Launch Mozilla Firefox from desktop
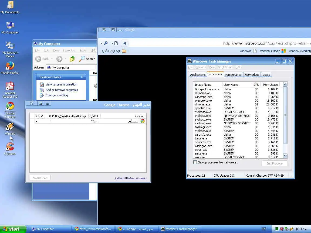Screen dimensions: 311x233 pyautogui.click(x=10, y=68)
